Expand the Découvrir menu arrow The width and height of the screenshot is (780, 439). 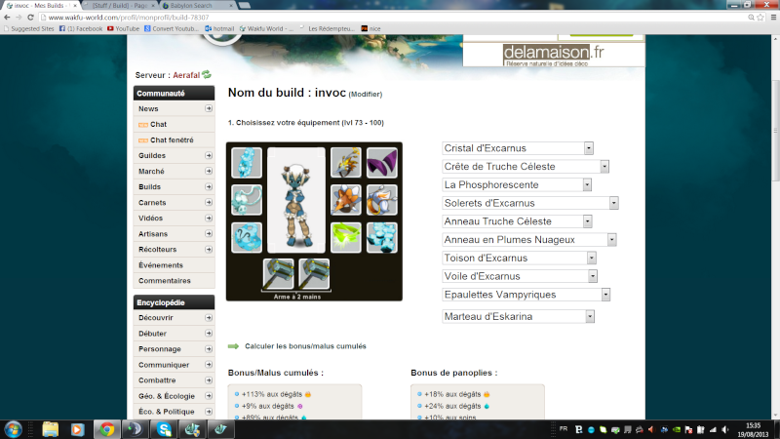coord(209,318)
